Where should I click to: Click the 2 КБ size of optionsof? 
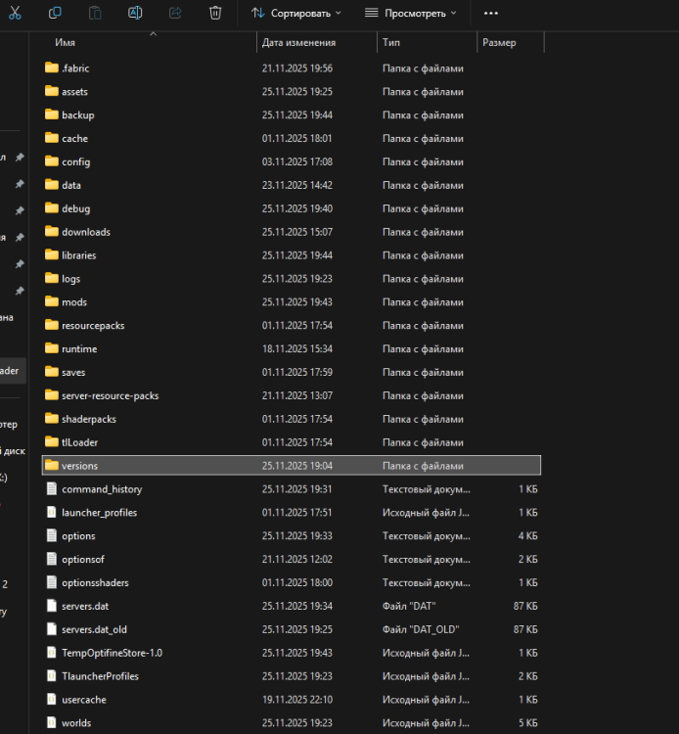pos(527,560)
